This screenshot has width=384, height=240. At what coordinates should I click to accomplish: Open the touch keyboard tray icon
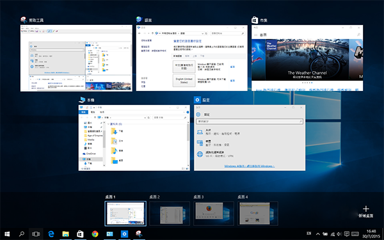(355, 234)
